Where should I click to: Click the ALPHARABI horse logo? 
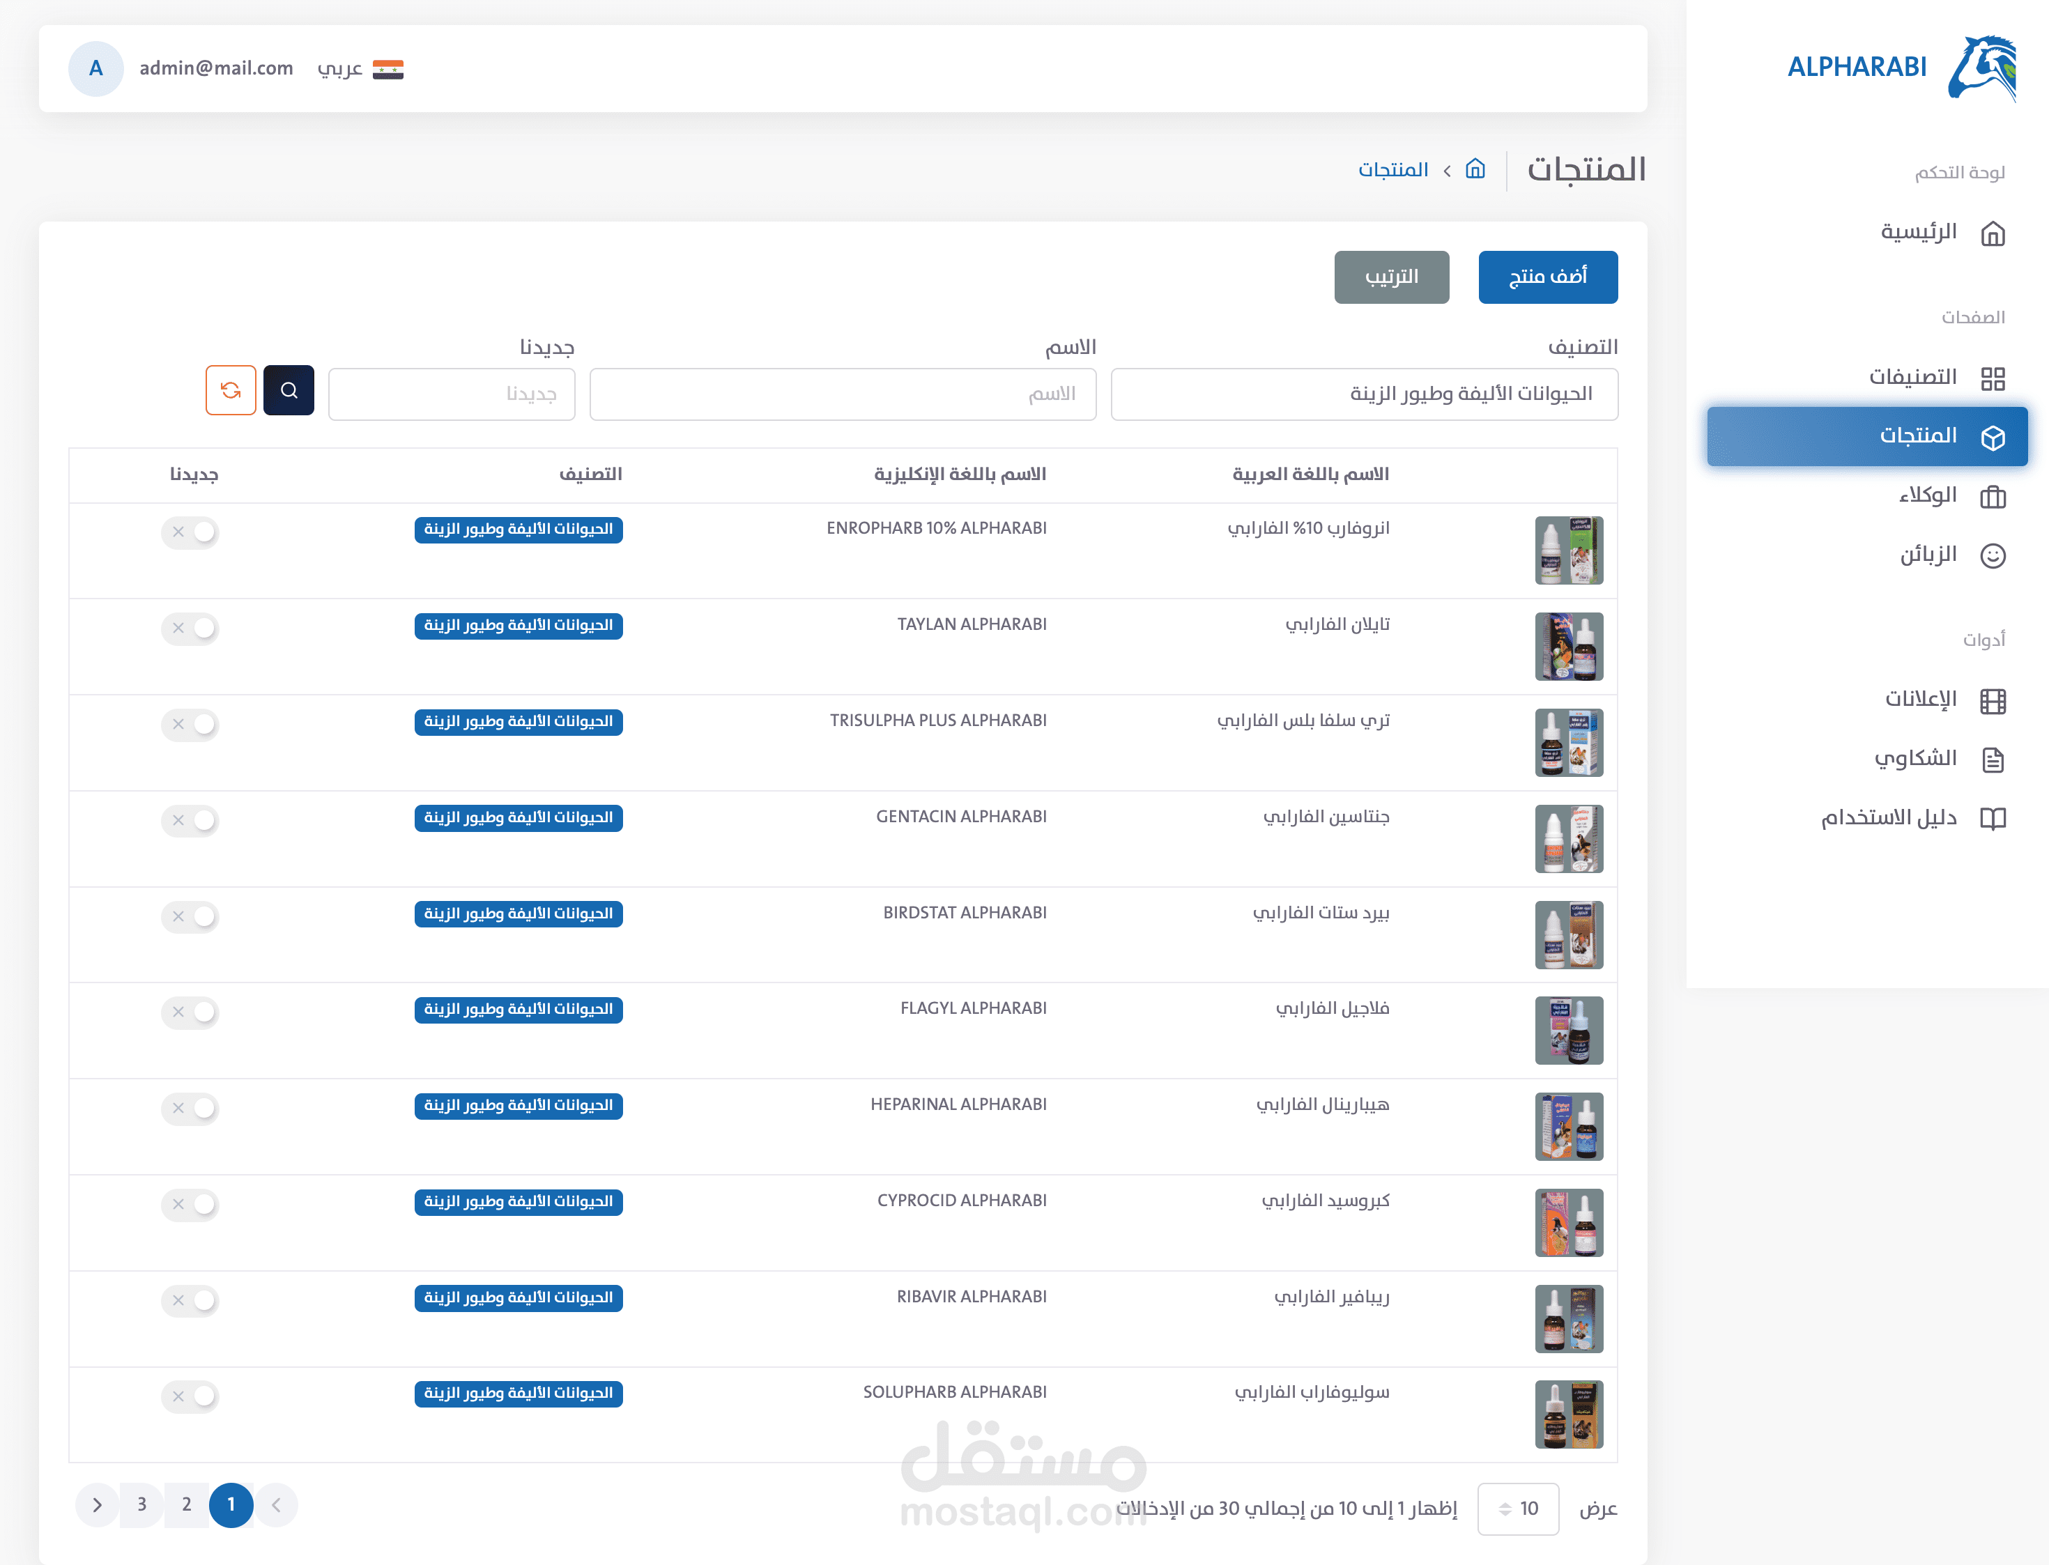(1982, 67)
